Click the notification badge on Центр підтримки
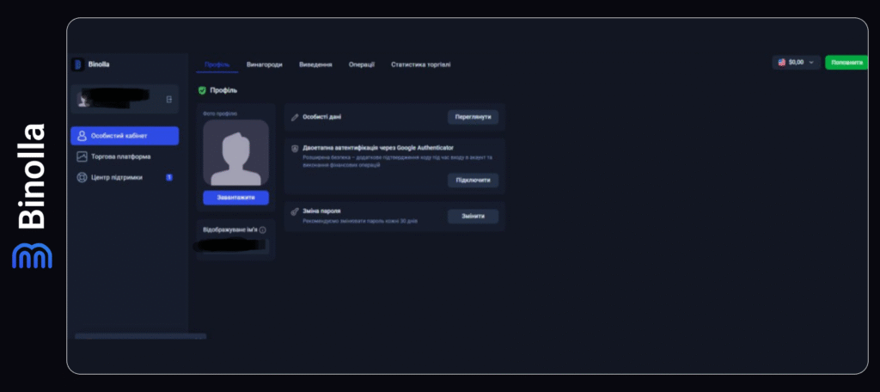Viewport: 880px width, 392px height. tap(169, 178)
